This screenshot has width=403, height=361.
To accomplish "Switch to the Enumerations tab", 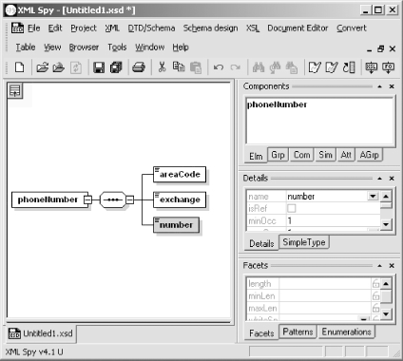I will (x=346, y=332).
